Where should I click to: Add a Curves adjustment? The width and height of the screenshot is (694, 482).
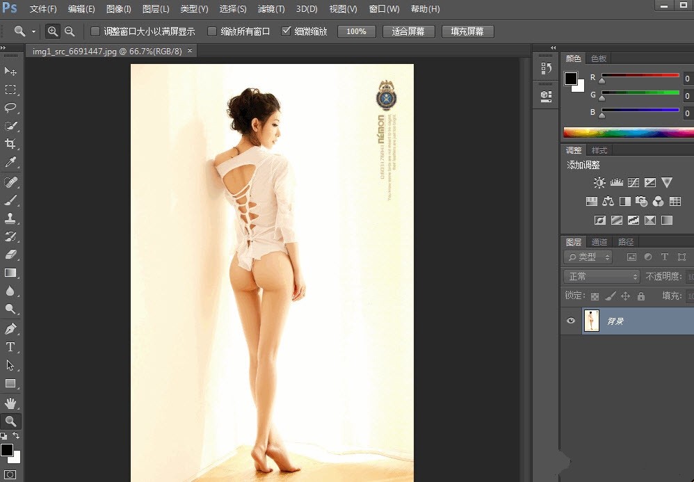click(634, 182)
